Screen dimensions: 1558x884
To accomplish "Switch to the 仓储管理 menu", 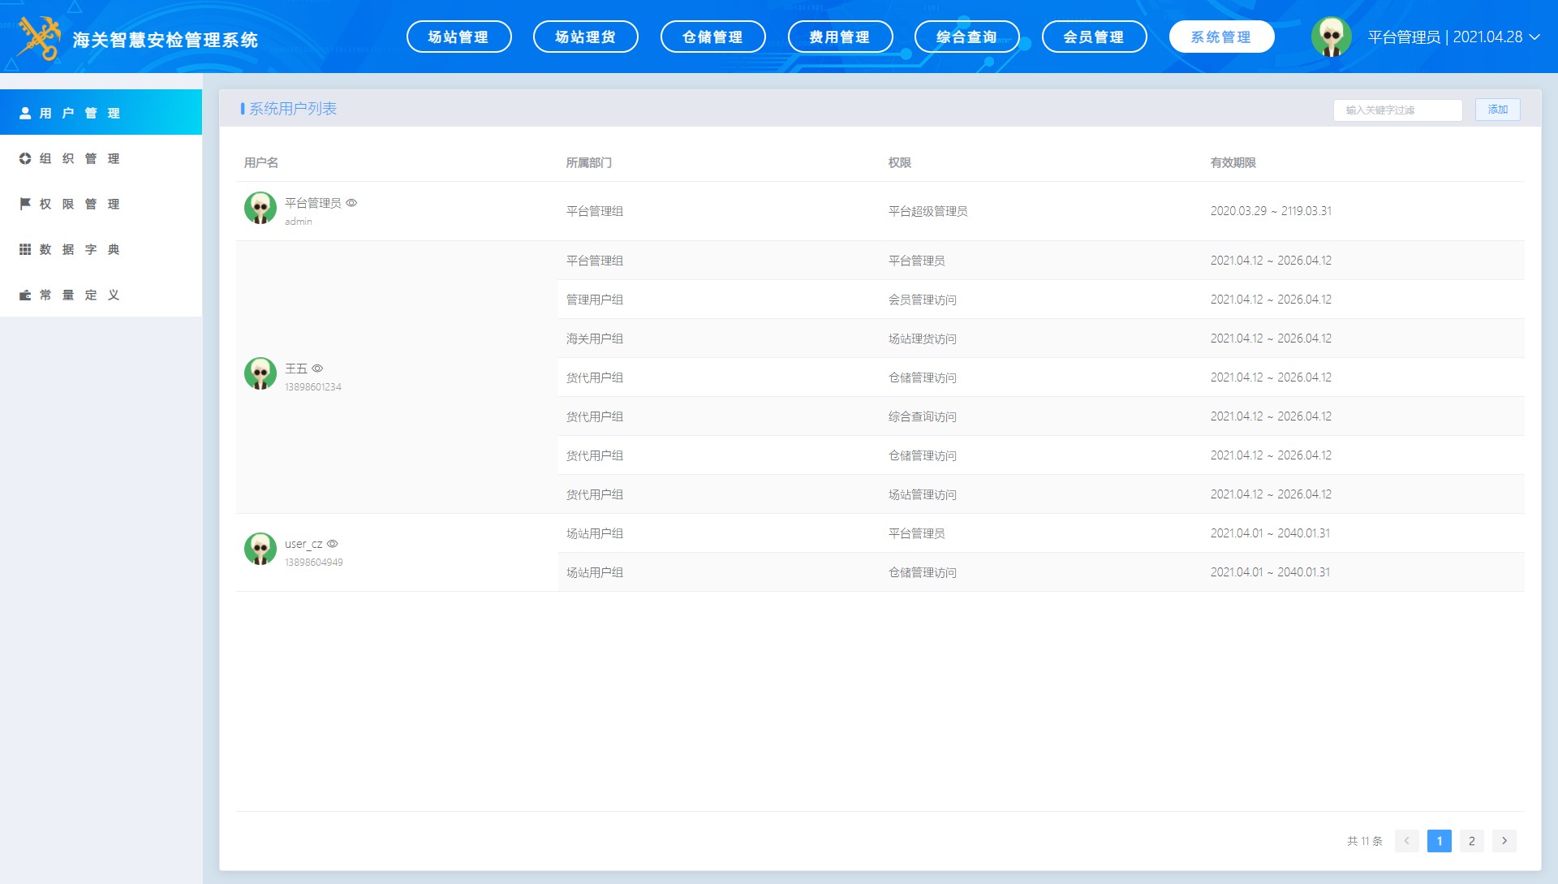I will pyautogui.click(x=712, y=37).
